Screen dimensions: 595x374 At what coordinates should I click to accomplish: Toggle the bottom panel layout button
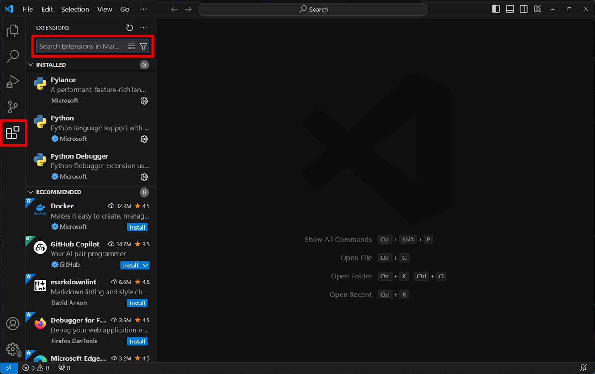[x=510, y=9]
